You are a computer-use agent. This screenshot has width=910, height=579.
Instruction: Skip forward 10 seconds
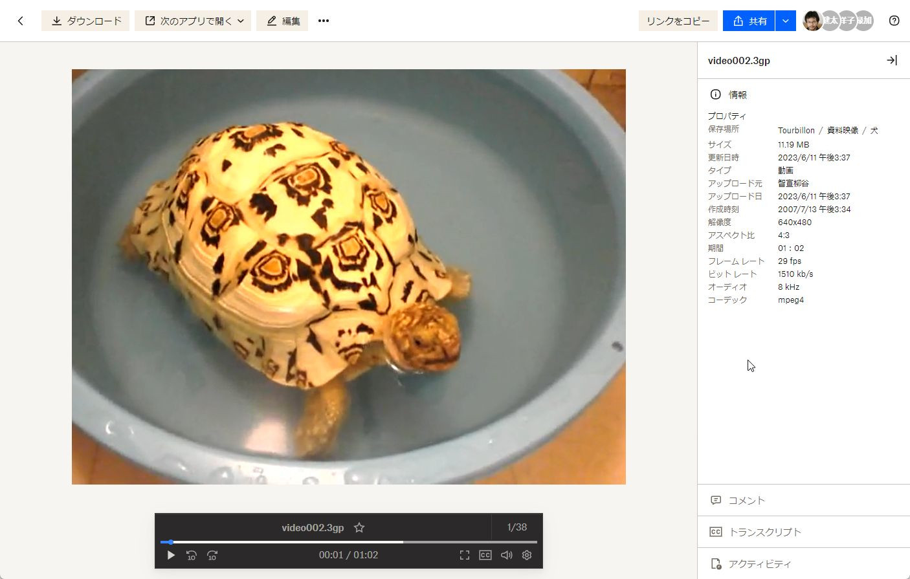(212, 555)
